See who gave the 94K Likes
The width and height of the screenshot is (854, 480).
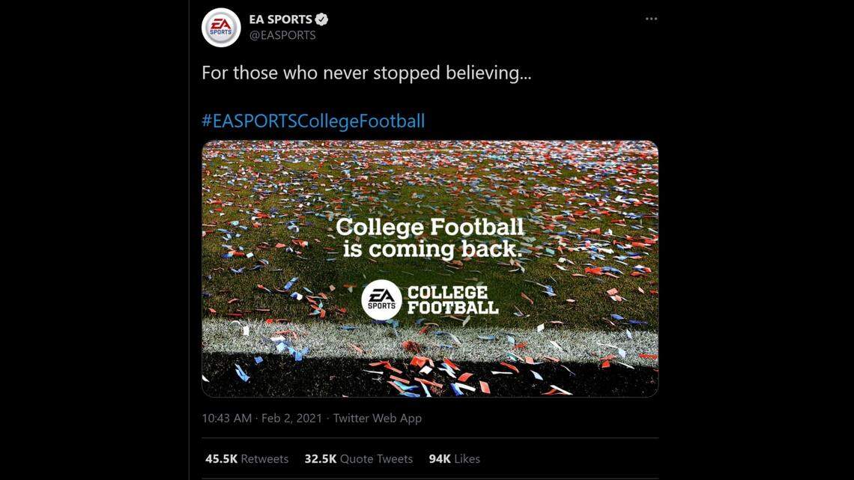click(452, 458)
